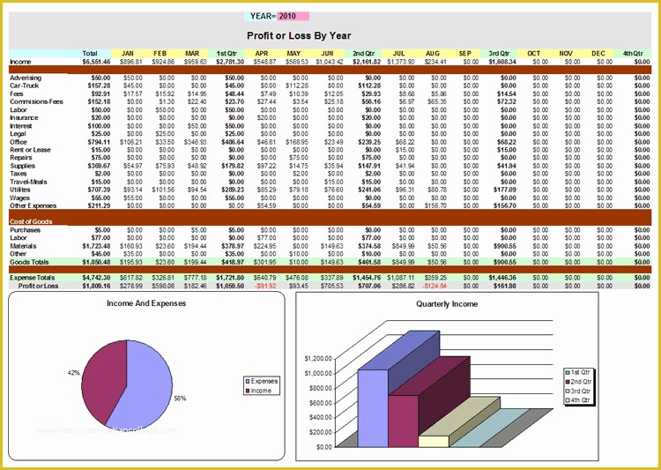This screenshot has height=470, width=661.
Task: Select the JAN column header
Action: click(x=128, y=54)
